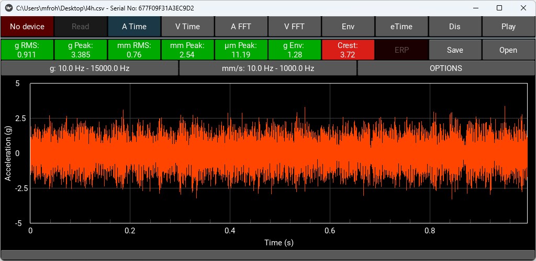Screen dimensions: 536x261
Task: Click the 0.4 tick label on time axis
Action: coord(230,231)
